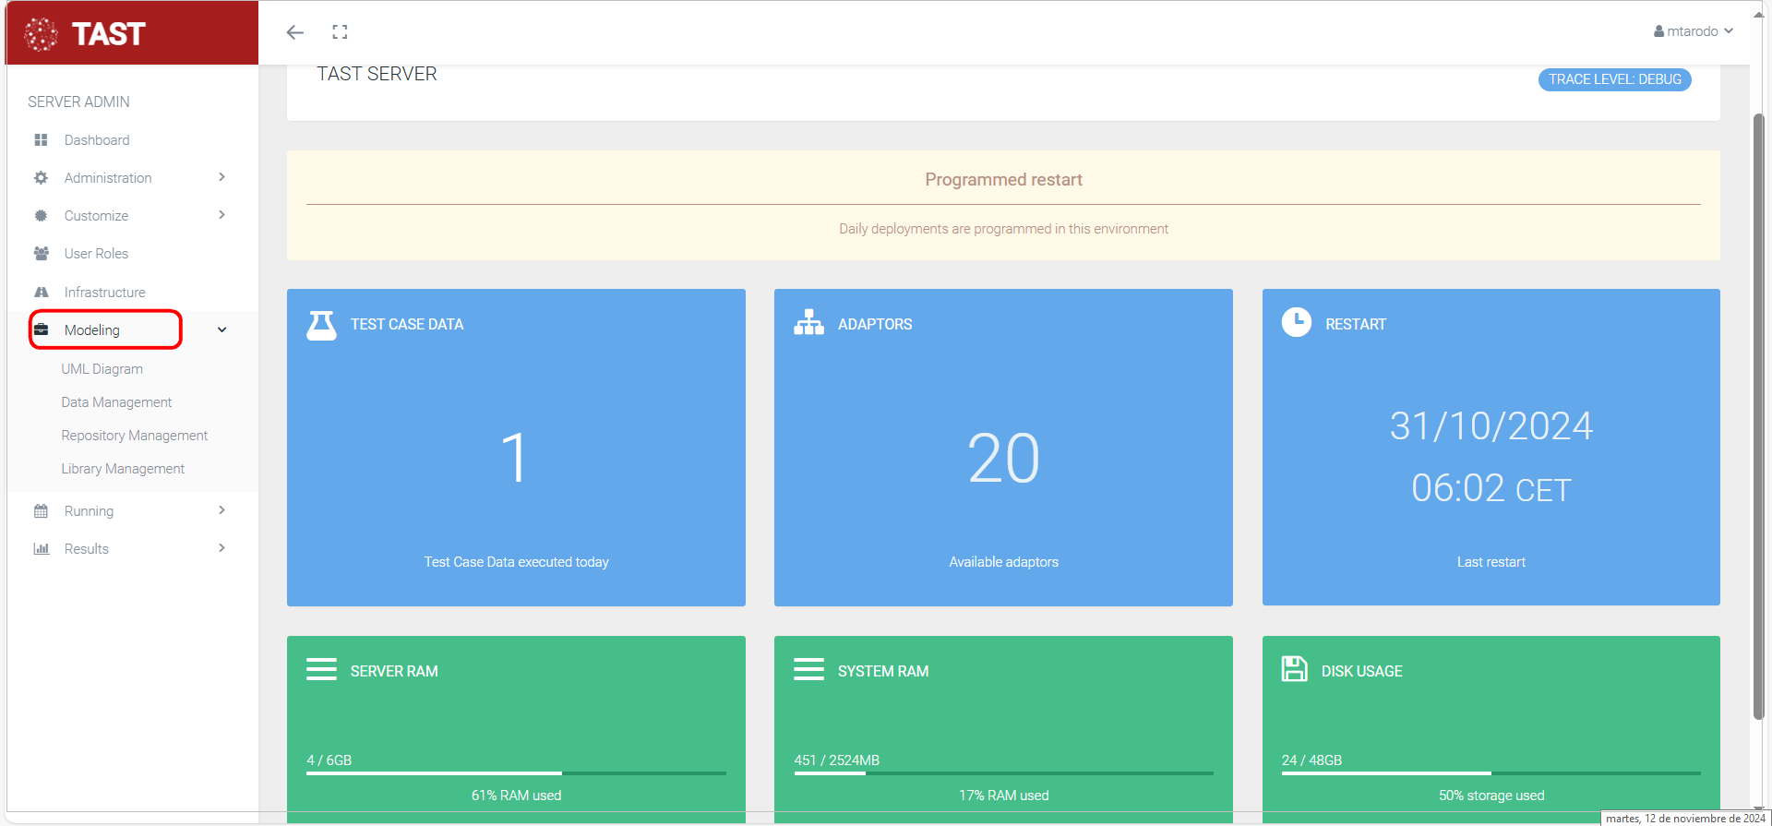Screen dimensions: 1772x826
Task: Open UML Diagram under Modeling
Action: [102, 369]
